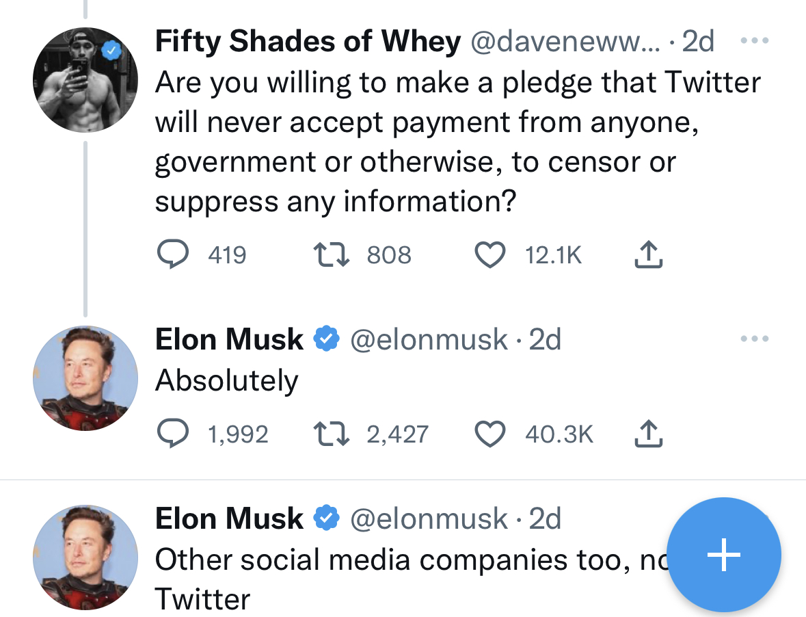Like Elon Musk's "Absolutely" tweet
The image size is (806, 617).
click(x=489, y=434)
